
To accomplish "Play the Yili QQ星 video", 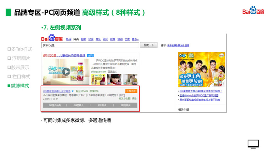I will (66, 72).
